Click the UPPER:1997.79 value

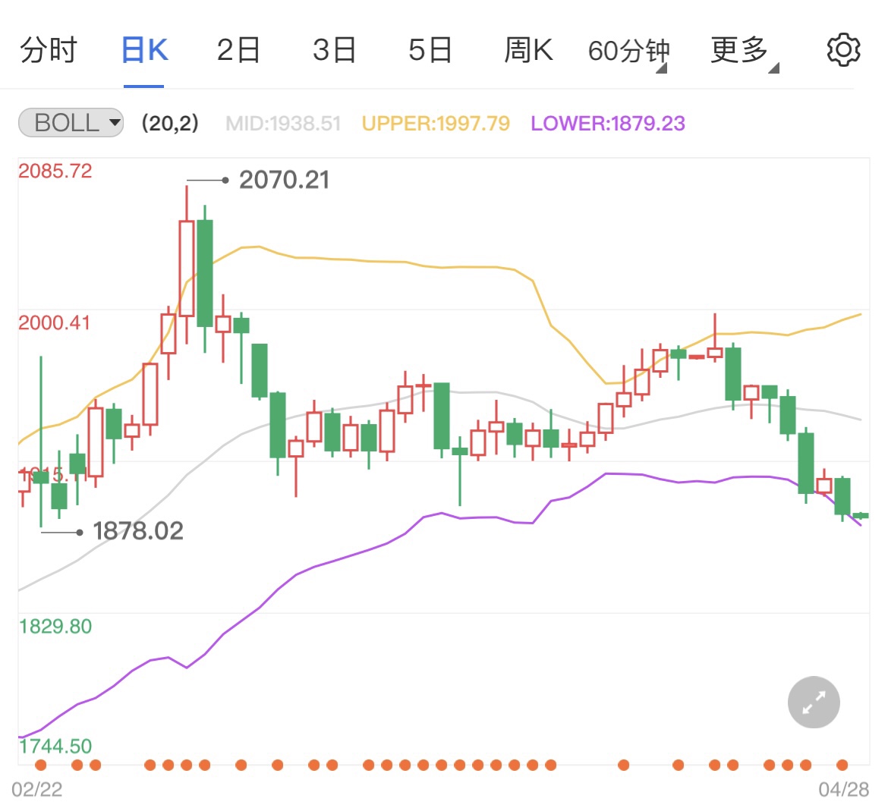436,124
